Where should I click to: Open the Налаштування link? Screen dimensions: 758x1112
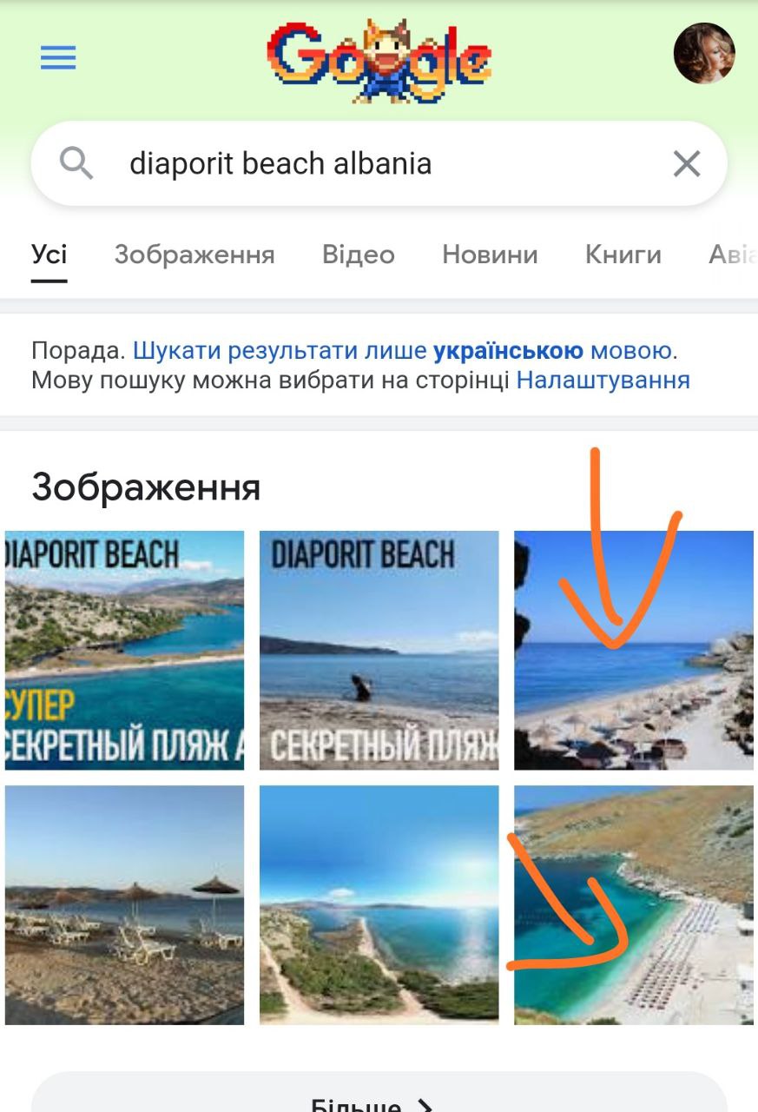click(603, 381)
